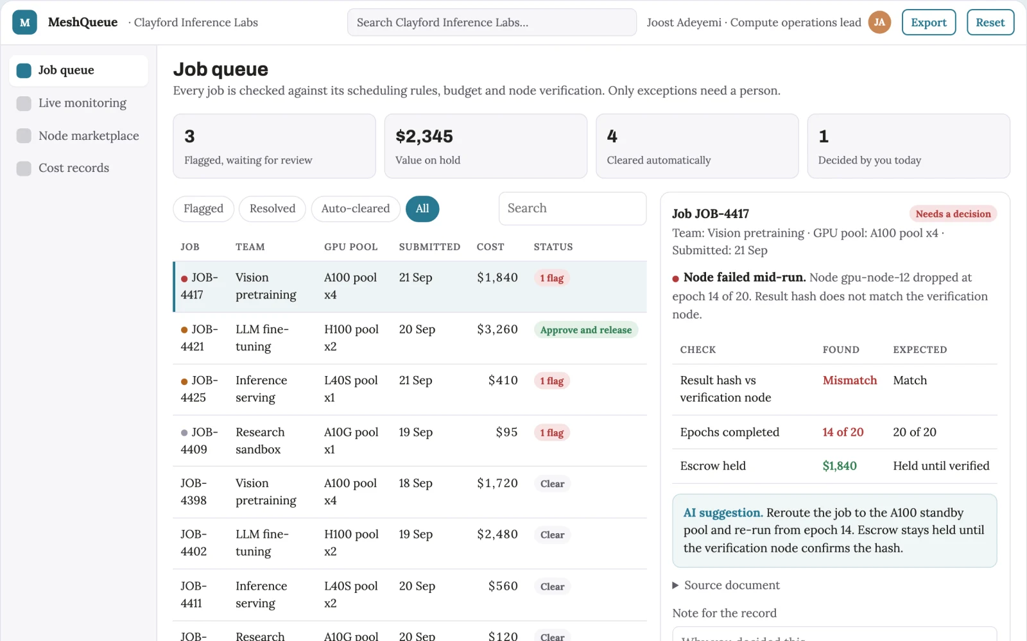This screenshot has height=641, width=1027.
Task: Open Live monitoring in the sidebar
Action: pos(79,103)
